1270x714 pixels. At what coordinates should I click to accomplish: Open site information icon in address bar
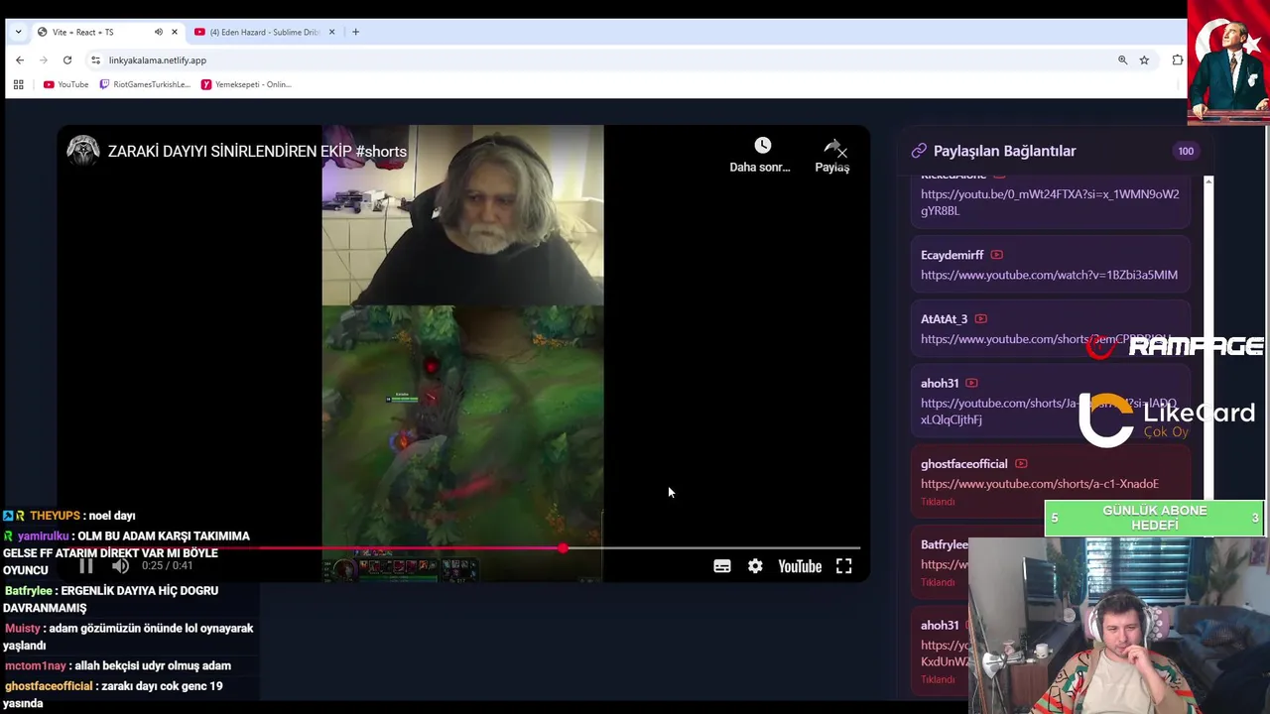click(x=95, y=60)
